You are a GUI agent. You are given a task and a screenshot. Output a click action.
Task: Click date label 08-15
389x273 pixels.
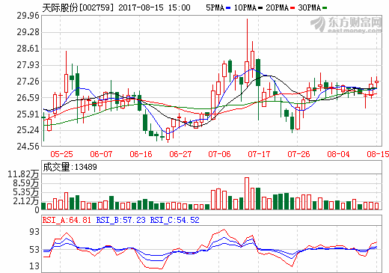378,154
